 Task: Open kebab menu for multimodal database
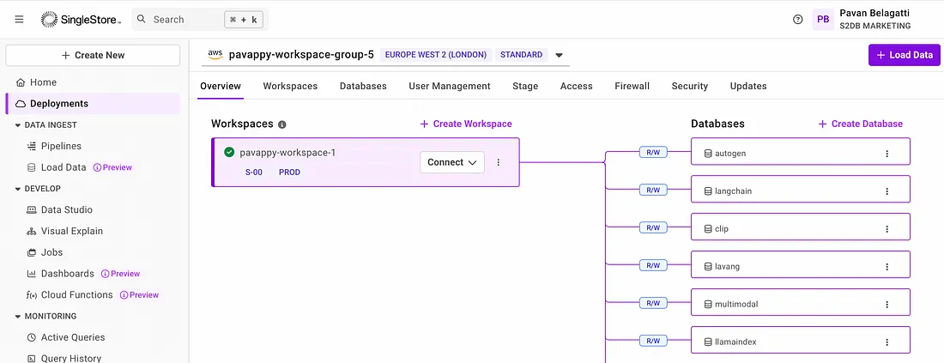[887, 304]
